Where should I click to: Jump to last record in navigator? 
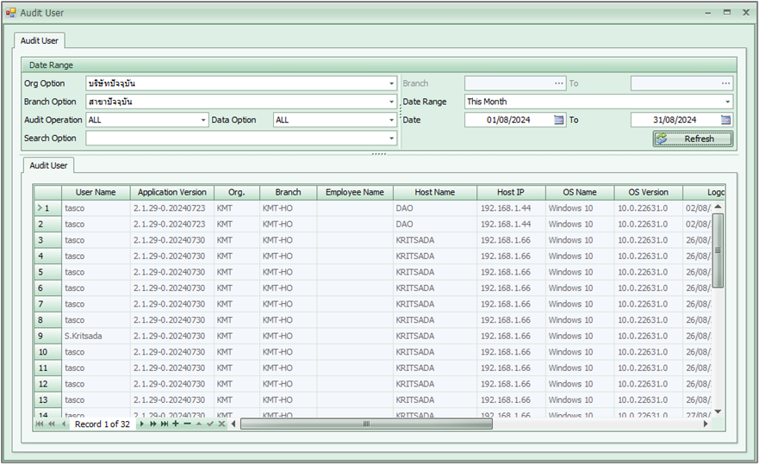(164, 424)
